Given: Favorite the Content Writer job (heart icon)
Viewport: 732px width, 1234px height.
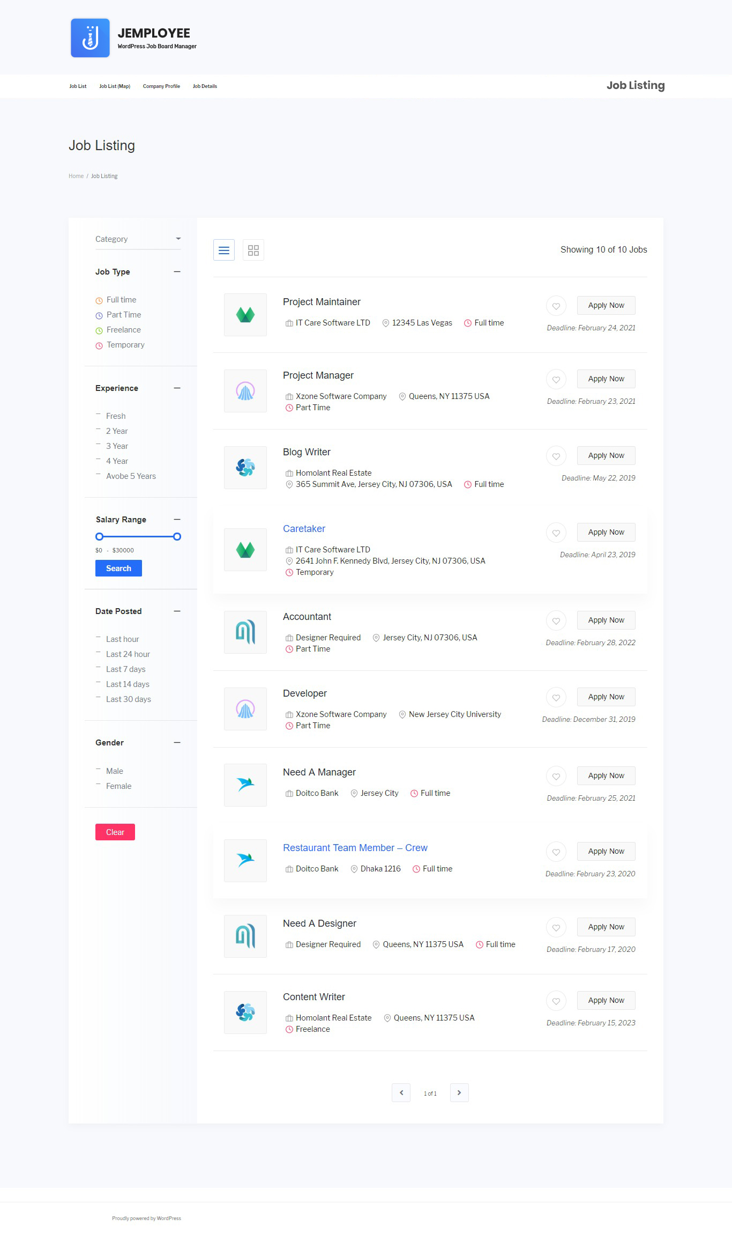Looking at the screenshot, I should click(x=556, y=1001).
